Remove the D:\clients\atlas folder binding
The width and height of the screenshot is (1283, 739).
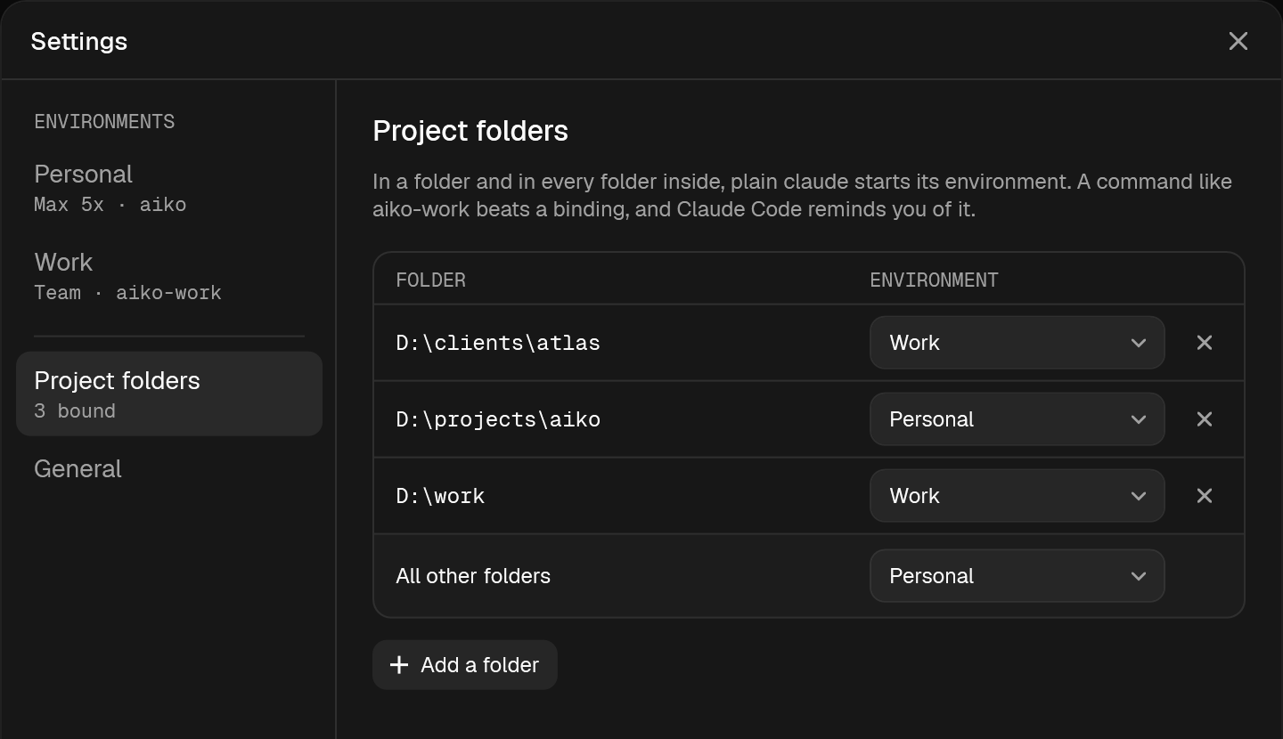pos(1205,343)
